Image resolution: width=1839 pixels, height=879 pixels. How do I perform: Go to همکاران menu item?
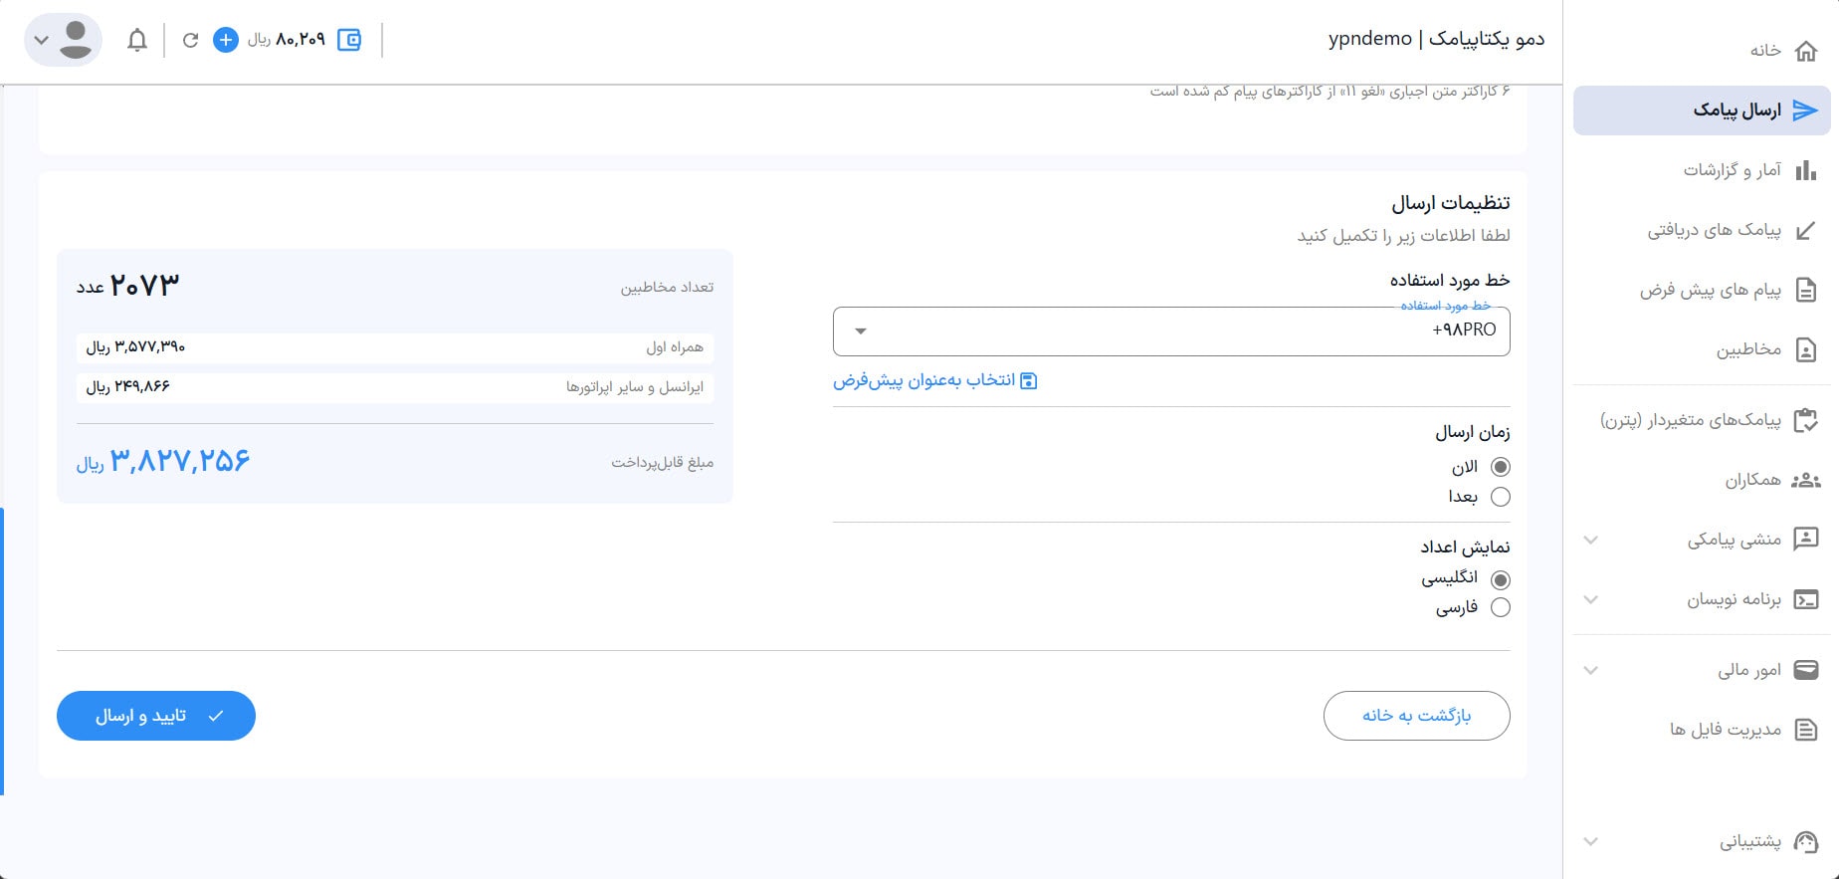1752,480
